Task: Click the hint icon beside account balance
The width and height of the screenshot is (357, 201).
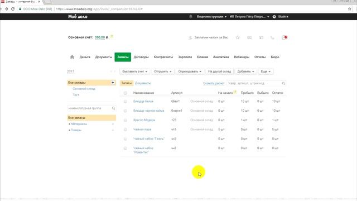Action: click(x=112, y=36)
